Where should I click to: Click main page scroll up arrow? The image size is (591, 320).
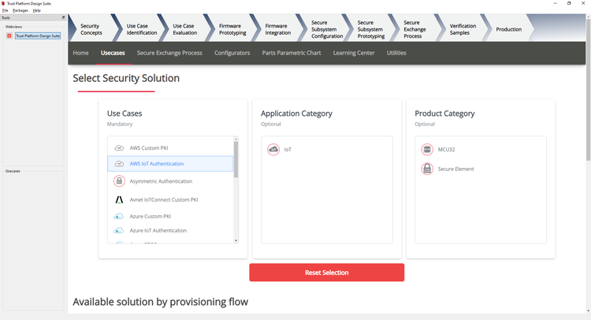pos(589,17)
